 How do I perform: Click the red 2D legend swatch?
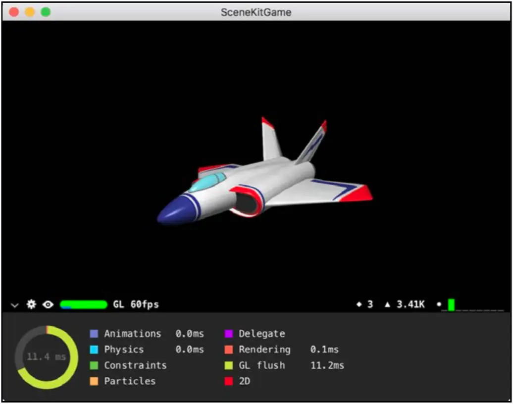229,381
